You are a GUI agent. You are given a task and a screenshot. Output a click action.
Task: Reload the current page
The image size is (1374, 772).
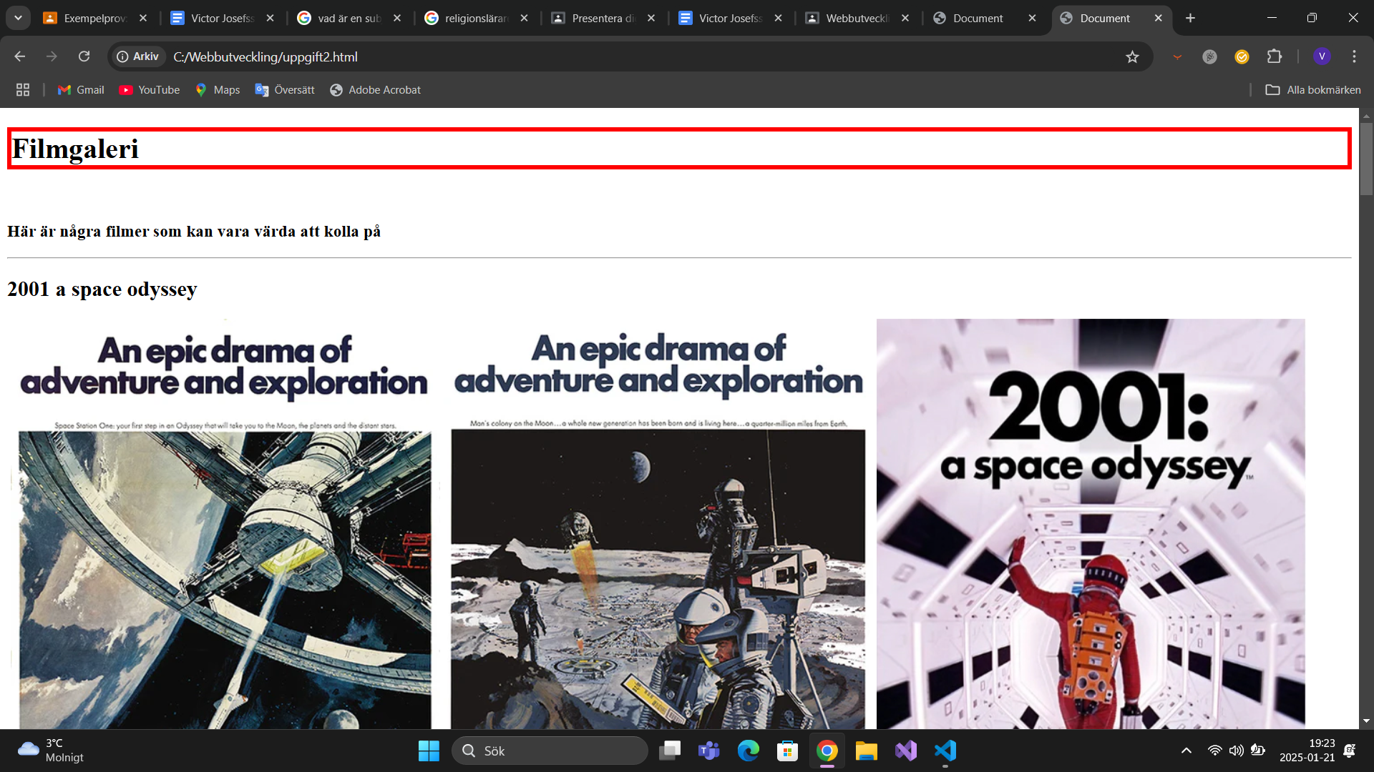pos(84,56)
